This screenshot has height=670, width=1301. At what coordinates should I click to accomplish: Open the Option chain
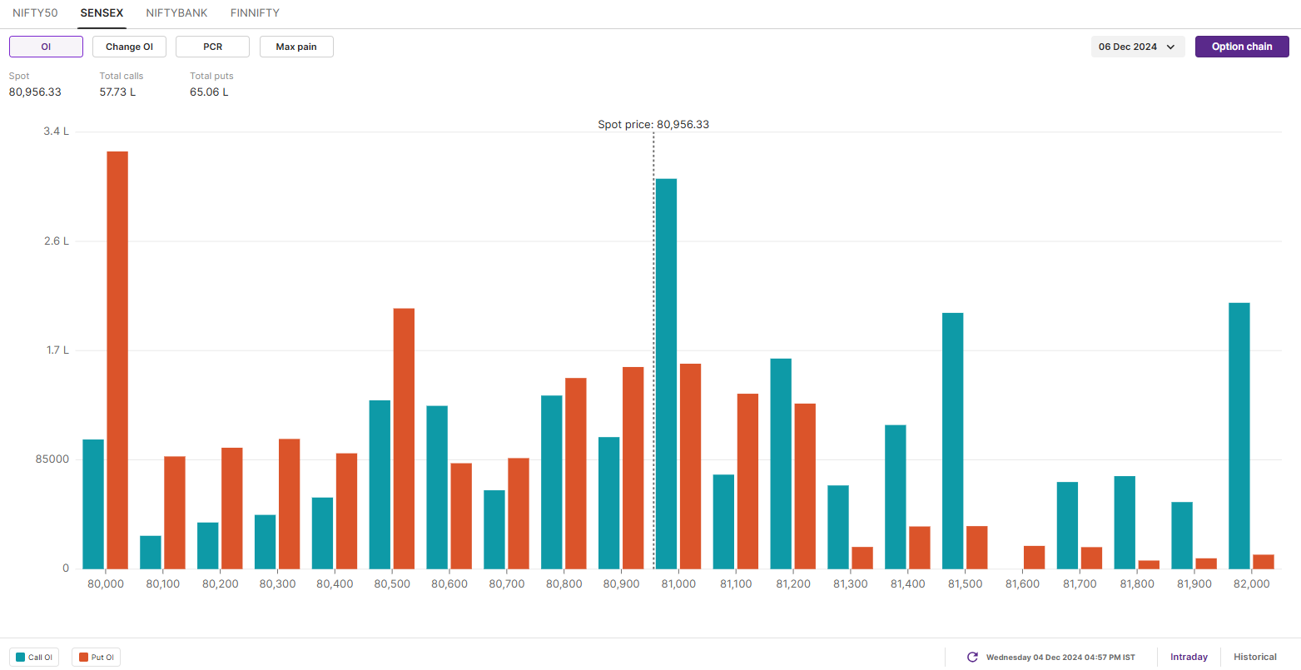[1242, 47]
